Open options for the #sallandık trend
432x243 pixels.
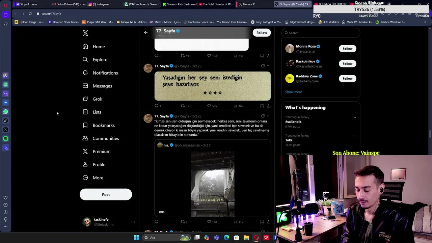(x=354, y=117)
